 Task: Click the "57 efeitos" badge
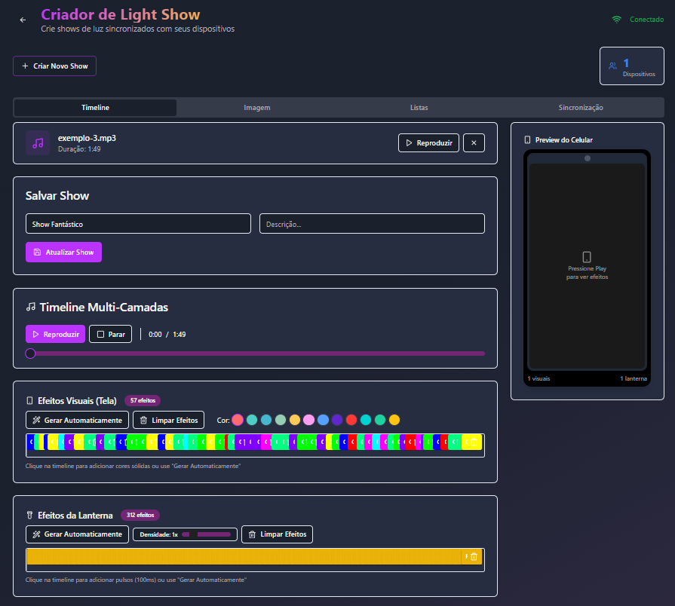click(x=143, y=400)
